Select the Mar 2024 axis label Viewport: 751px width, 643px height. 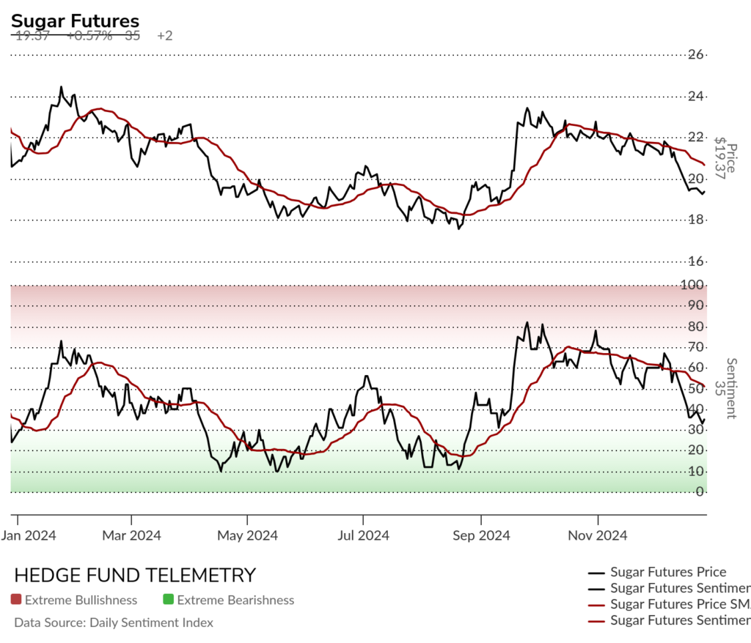tap(132, 535)
